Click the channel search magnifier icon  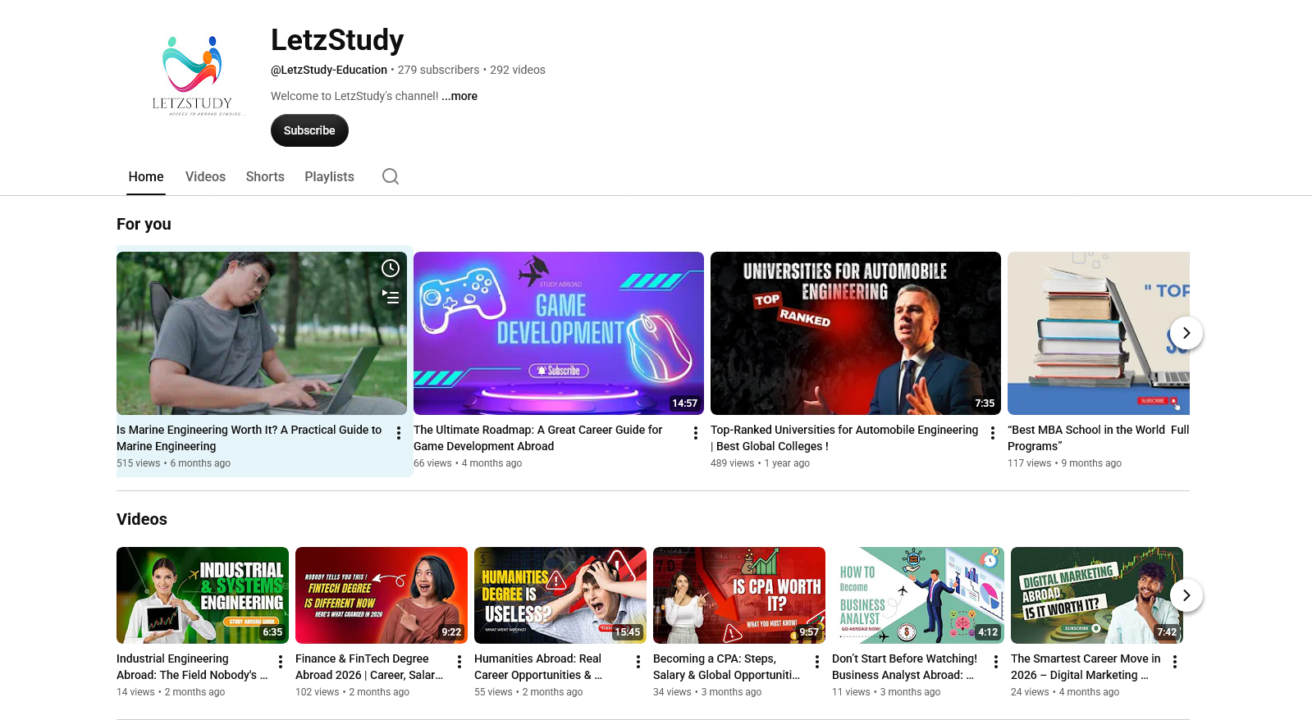[x=391, y=176]
